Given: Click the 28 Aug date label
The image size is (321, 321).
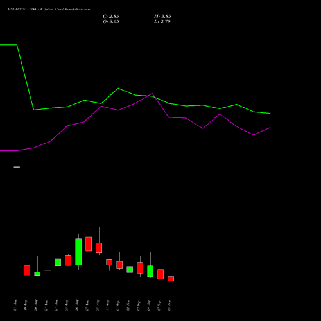Looking at the screenshot, I should 98,306.
